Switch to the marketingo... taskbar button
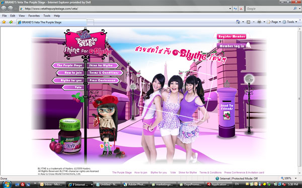Viewport: 302px width, 188px height. tap(163, 184)
